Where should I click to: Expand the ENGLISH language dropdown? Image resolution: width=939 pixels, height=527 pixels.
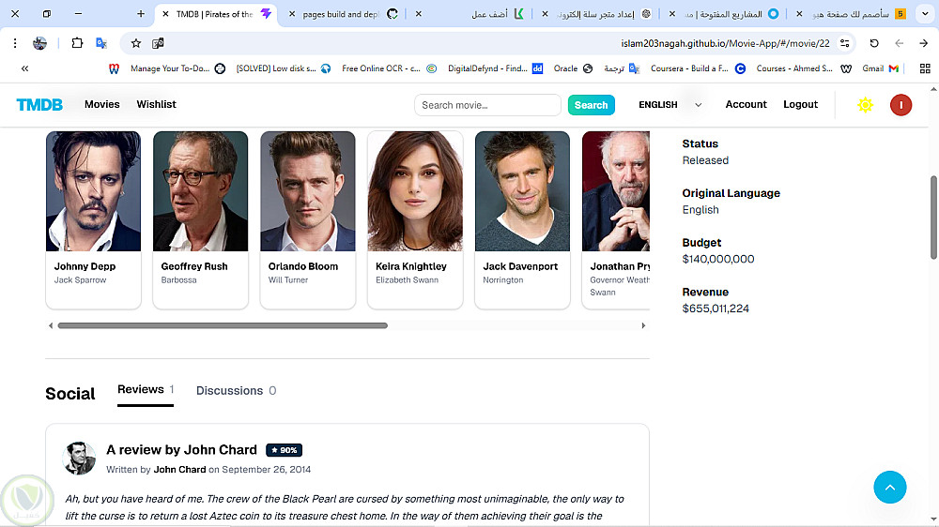(x=670, y=105)
